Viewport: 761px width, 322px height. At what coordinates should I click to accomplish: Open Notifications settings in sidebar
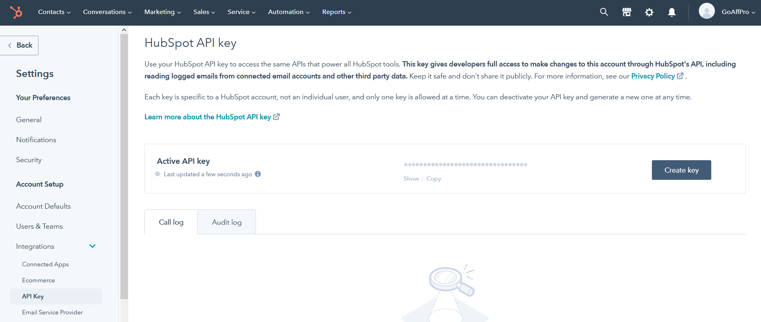(x=36, y=140)
